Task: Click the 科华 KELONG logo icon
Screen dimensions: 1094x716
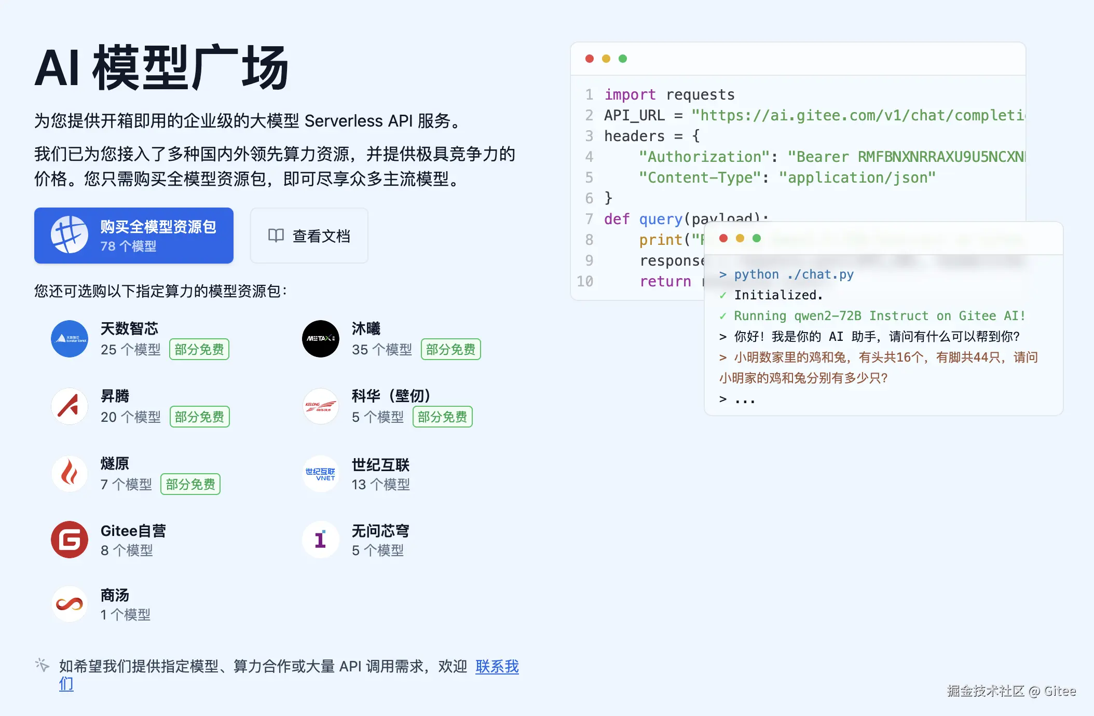Action: (321, 406)
